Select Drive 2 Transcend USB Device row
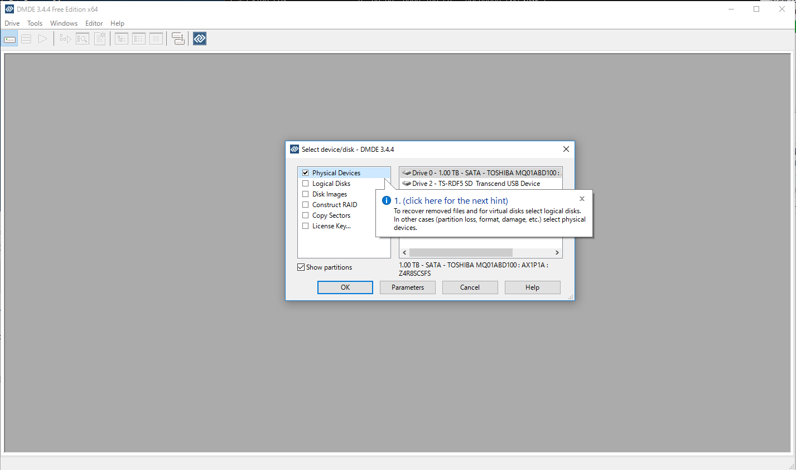This screenshot has width=796, height=470. [x=481, y=184]
